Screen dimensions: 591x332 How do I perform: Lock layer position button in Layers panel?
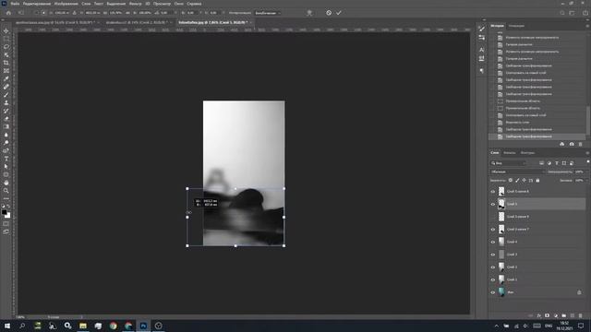click(524, 181)
